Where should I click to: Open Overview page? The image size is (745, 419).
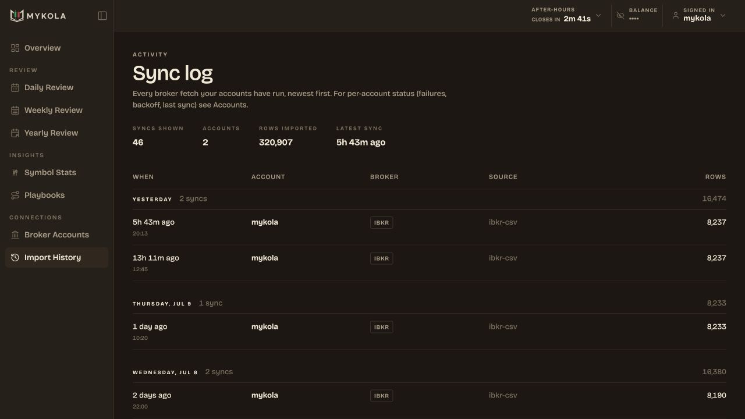(x=56, y=48)
